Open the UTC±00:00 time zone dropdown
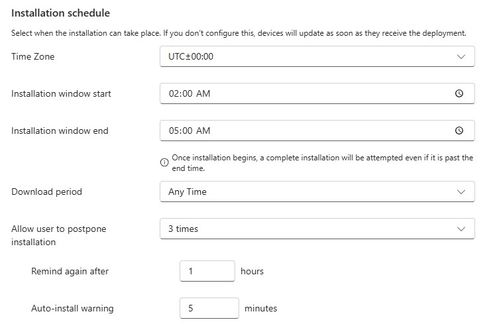 click(317, 56)
